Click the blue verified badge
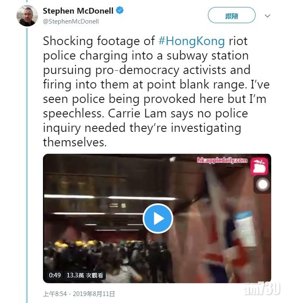This screenshot has width=289, height=303. pyautogui.click(x=119, y=11)
